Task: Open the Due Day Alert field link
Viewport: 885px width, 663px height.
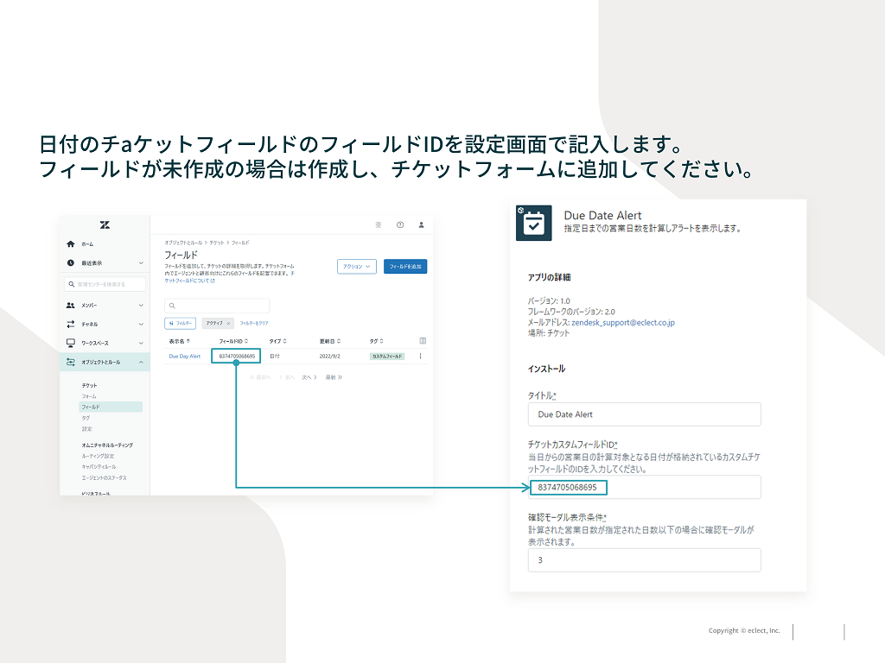Action: point(183,357)
